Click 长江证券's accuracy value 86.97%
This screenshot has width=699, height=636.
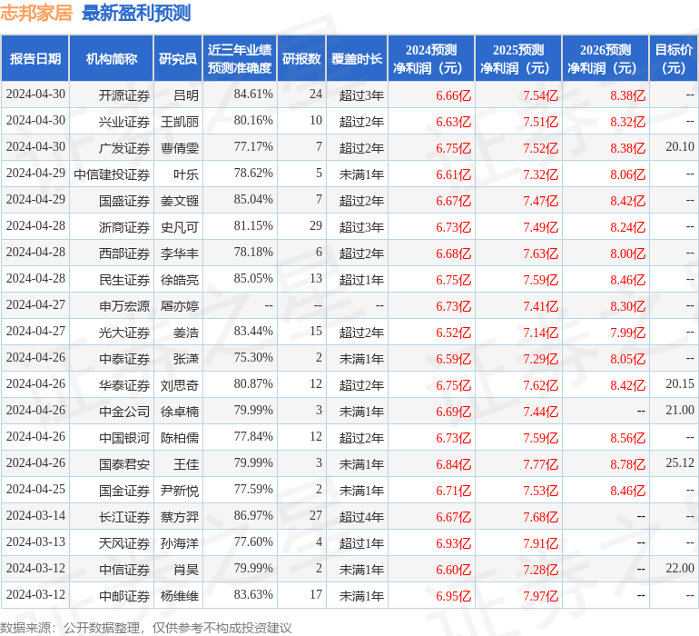coord(253,516)
